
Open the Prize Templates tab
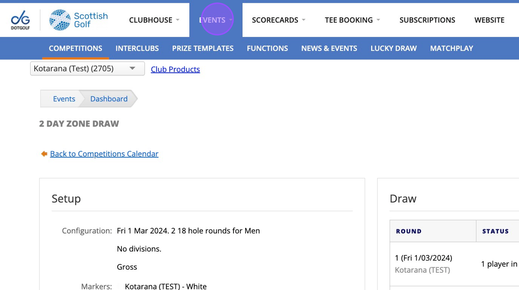(x=203, y=48)
